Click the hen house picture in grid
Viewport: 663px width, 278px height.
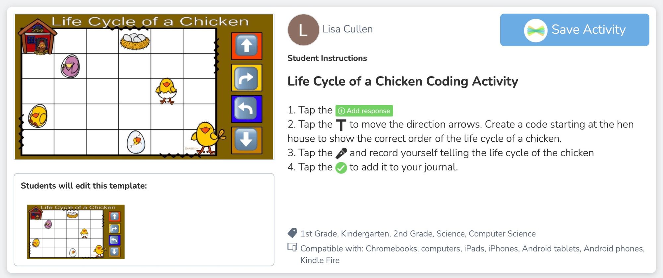click(x=37, y=37)
